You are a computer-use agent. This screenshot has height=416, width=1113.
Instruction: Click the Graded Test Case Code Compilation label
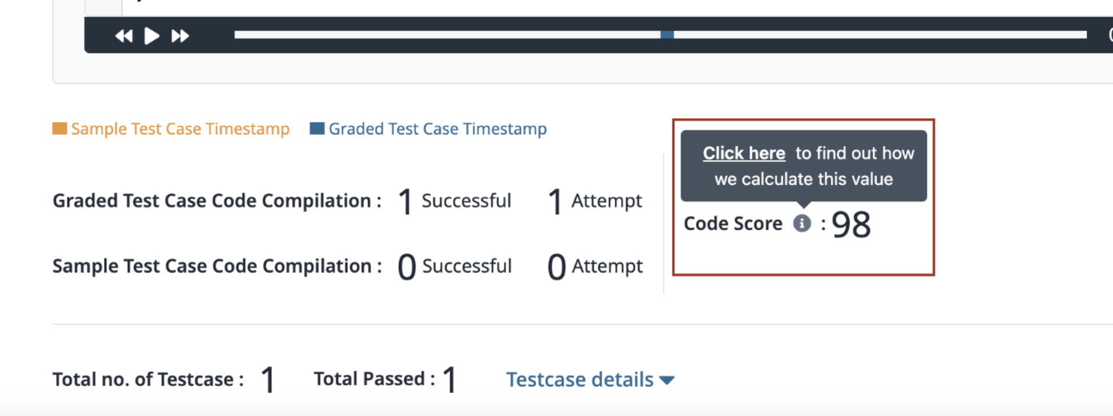click(x=217, y=201)
